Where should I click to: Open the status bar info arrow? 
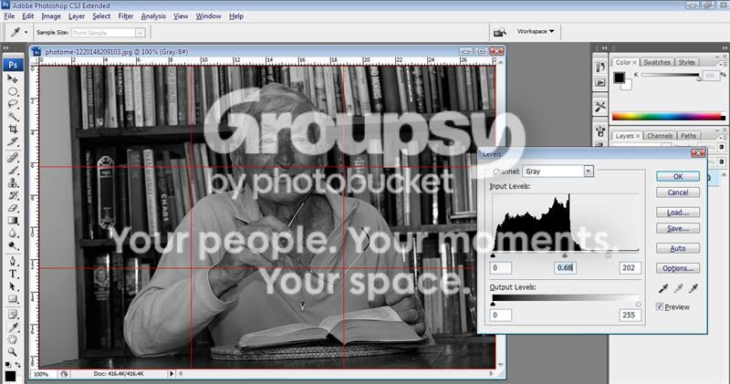(x=172, y=373)
